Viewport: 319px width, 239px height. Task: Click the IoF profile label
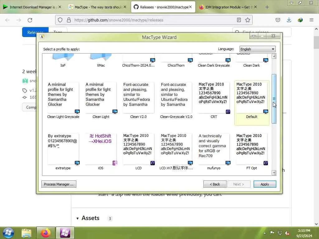coord(63,65)
